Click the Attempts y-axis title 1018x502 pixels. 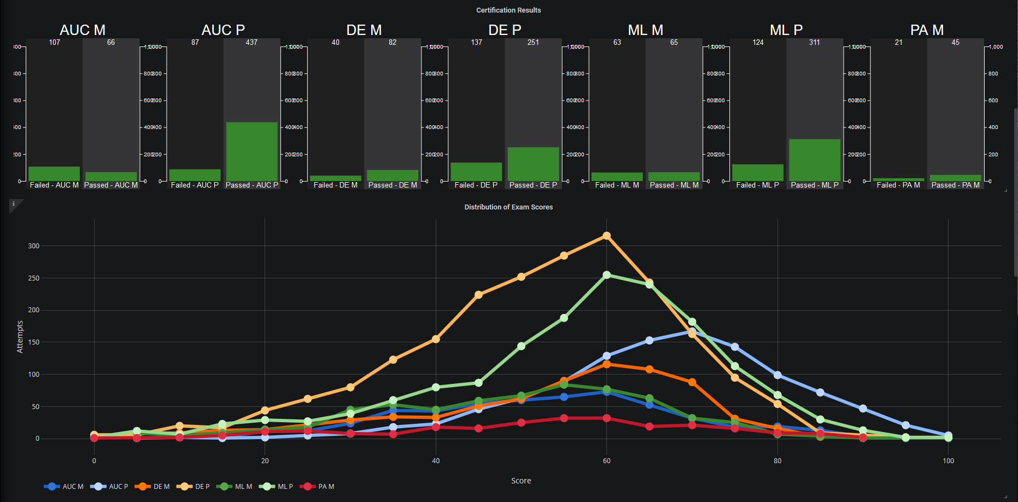coord(20,337)
